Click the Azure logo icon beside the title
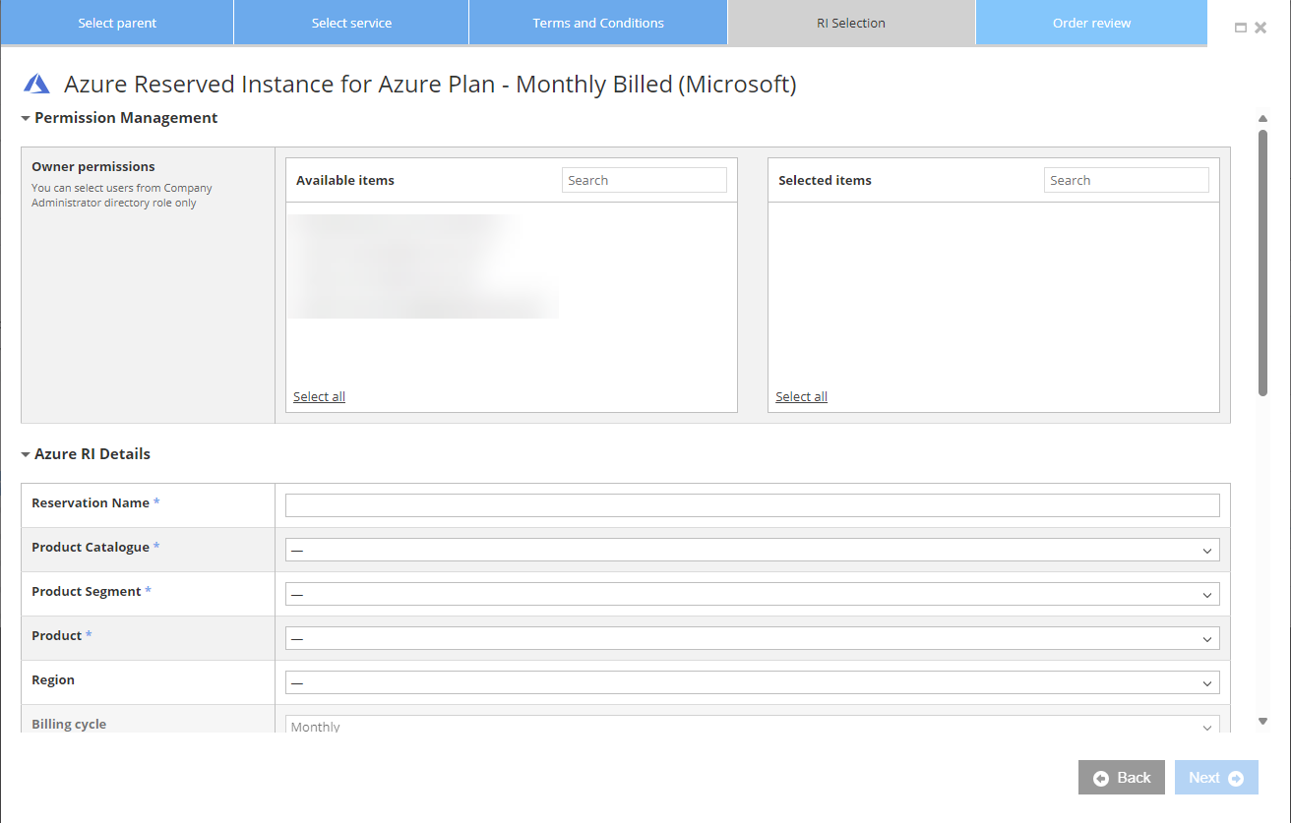Screen dimensions: 1291x823 tap(37, 84)
